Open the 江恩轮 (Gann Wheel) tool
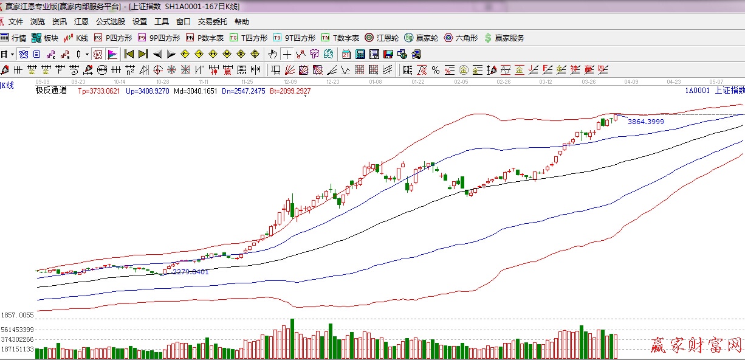This screenshot has height=360, width=745. pos(382,38)
